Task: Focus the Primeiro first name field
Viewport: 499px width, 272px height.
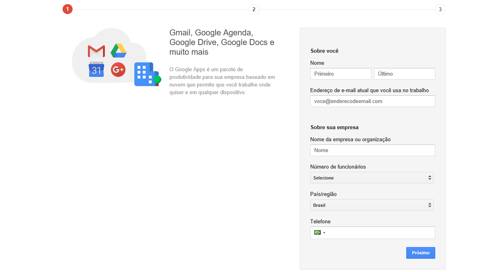Action: tap(341, 74)
